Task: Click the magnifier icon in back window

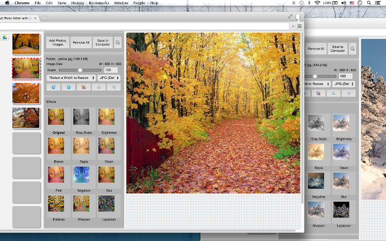Action: 352,49
